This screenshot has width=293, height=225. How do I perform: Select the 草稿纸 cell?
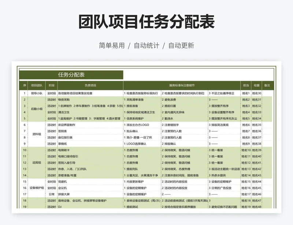tap(90, 144)
